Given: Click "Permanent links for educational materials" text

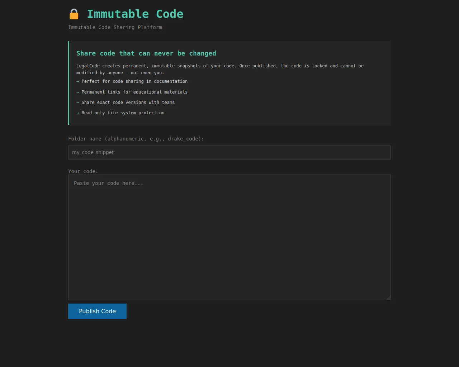Looking at the screenshot, I should (x=134, y=92).
